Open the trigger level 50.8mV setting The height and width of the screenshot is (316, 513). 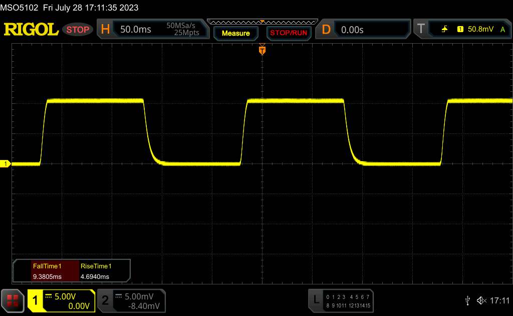[480, 29]
